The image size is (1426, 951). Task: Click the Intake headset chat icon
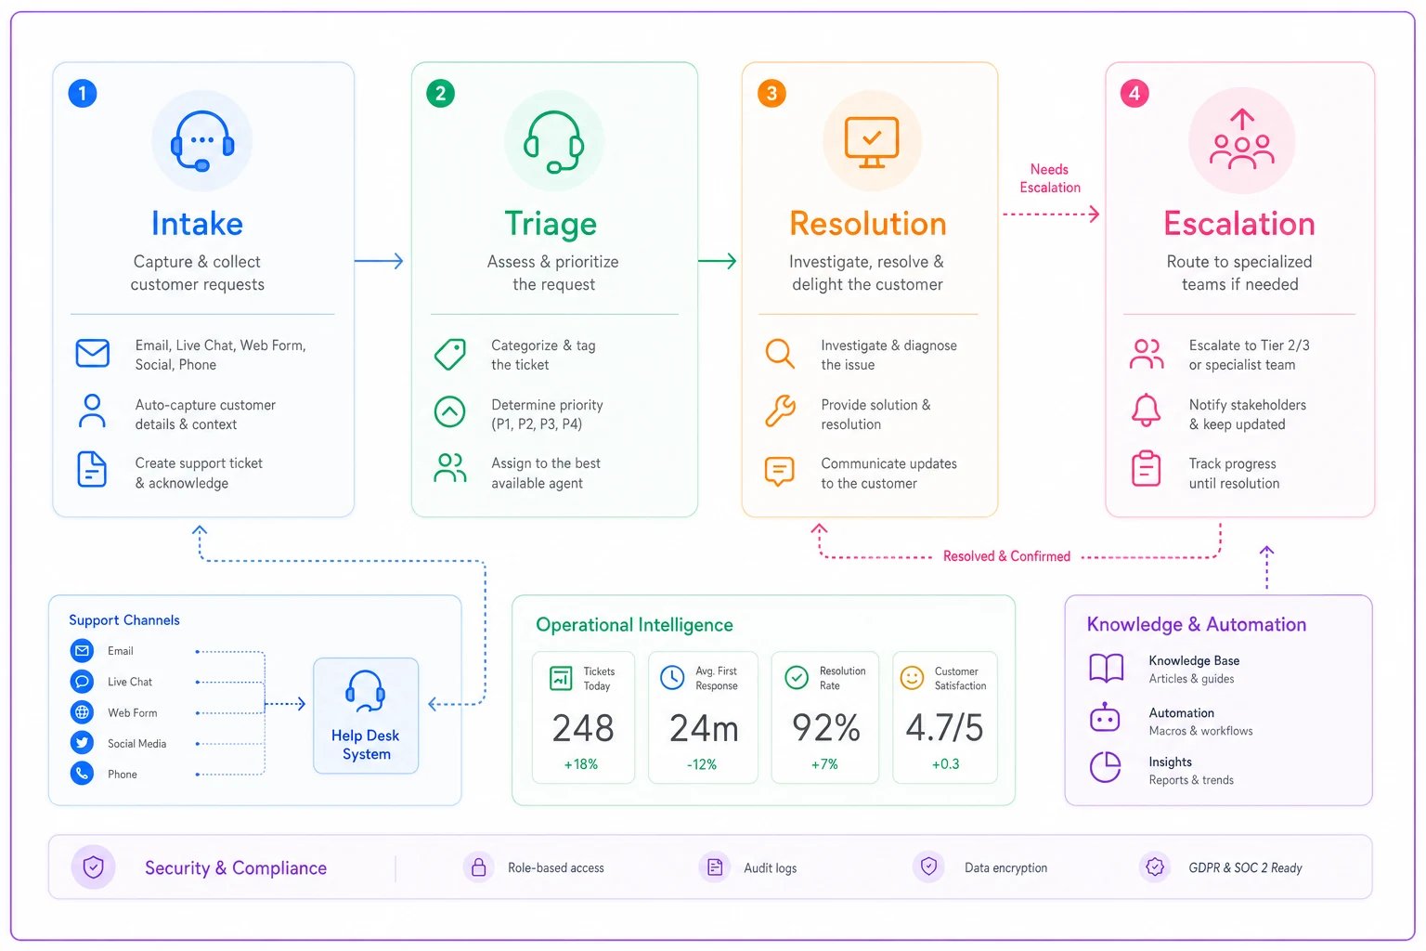[202, 141]
